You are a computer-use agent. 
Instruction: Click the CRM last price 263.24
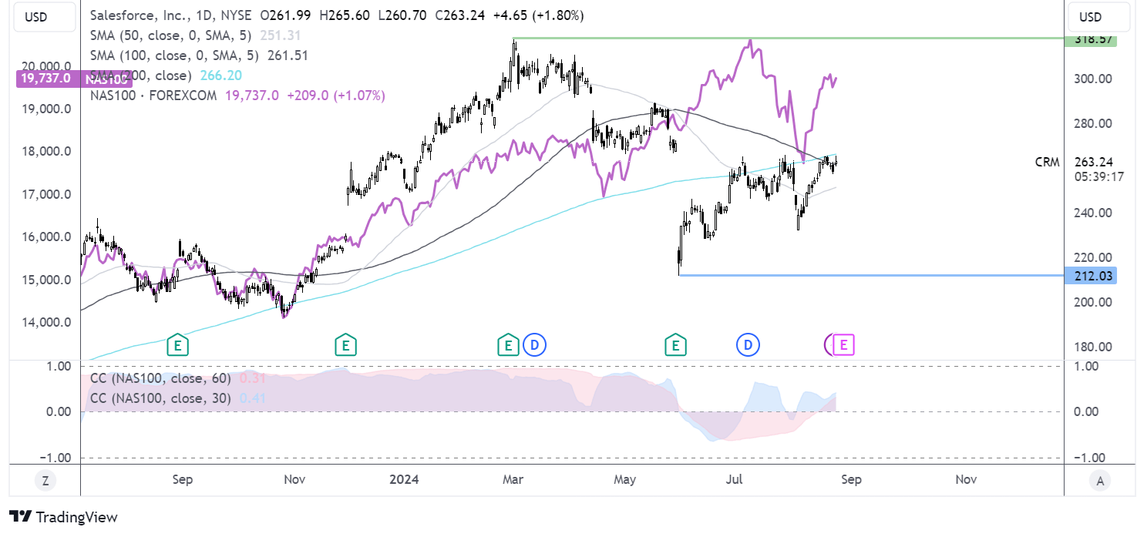[1093, 162]
